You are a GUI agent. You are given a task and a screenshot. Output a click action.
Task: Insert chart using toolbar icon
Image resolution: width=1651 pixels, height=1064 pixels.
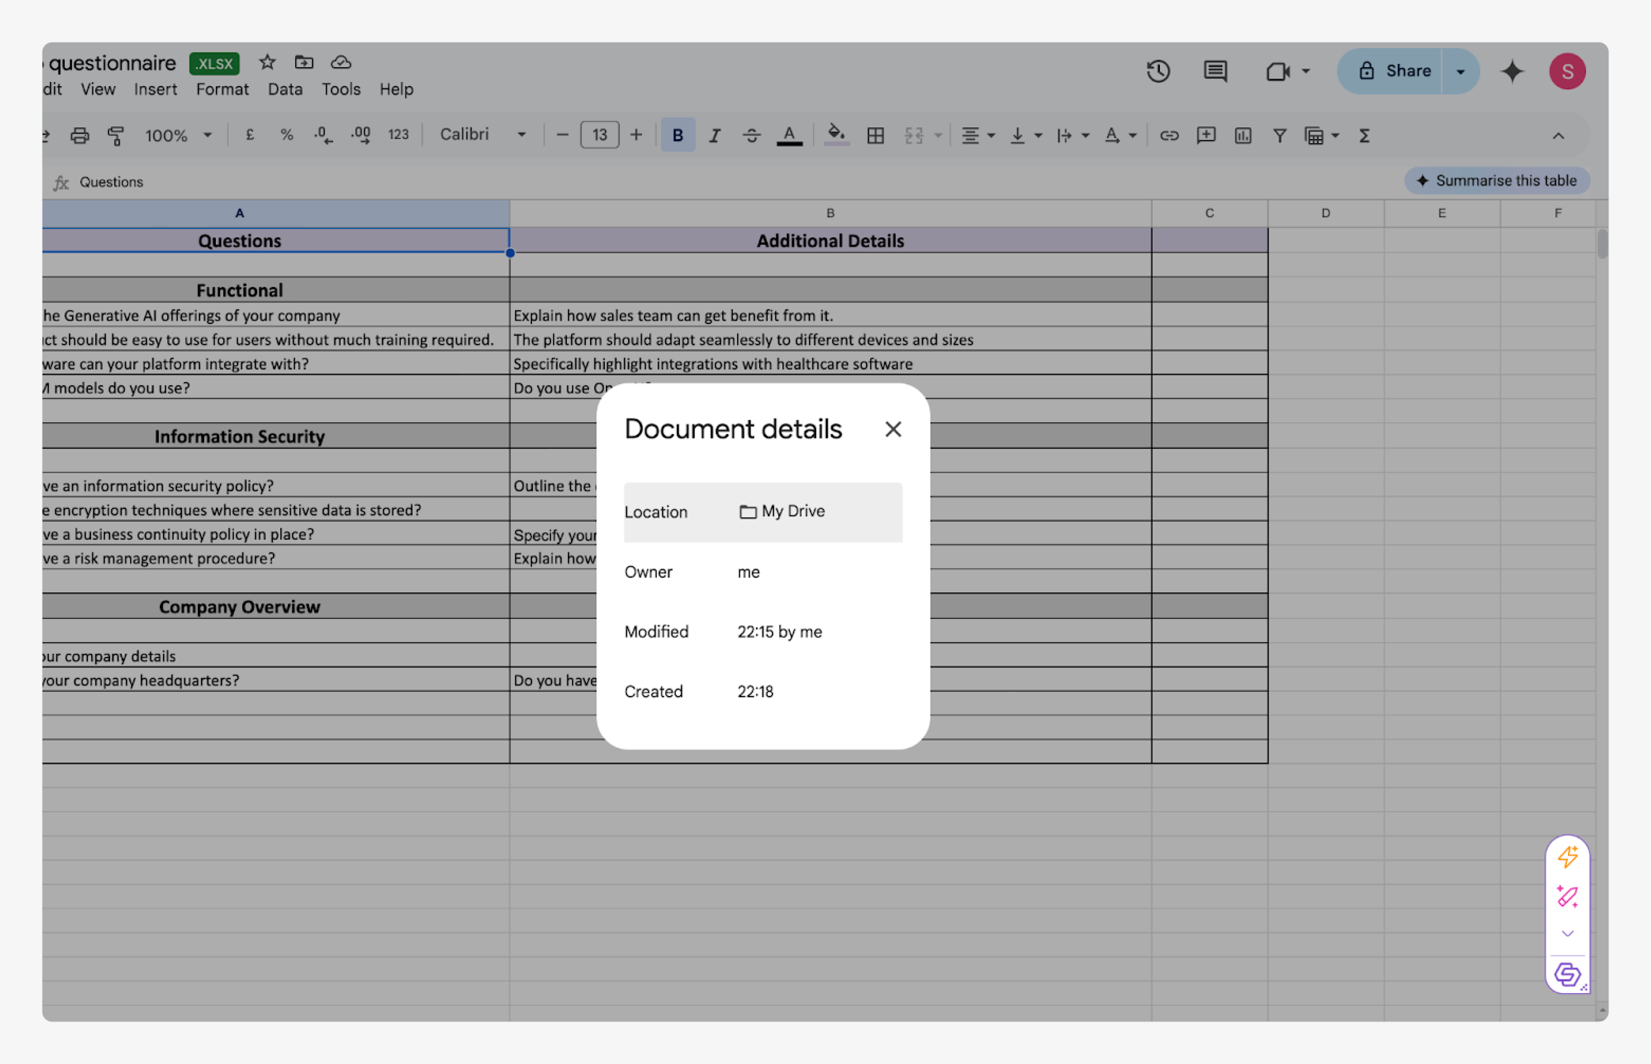click(1242, 135)
